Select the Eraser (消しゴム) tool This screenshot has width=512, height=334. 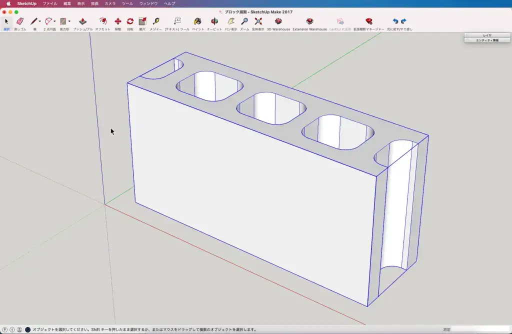click(x=20, y=21)
